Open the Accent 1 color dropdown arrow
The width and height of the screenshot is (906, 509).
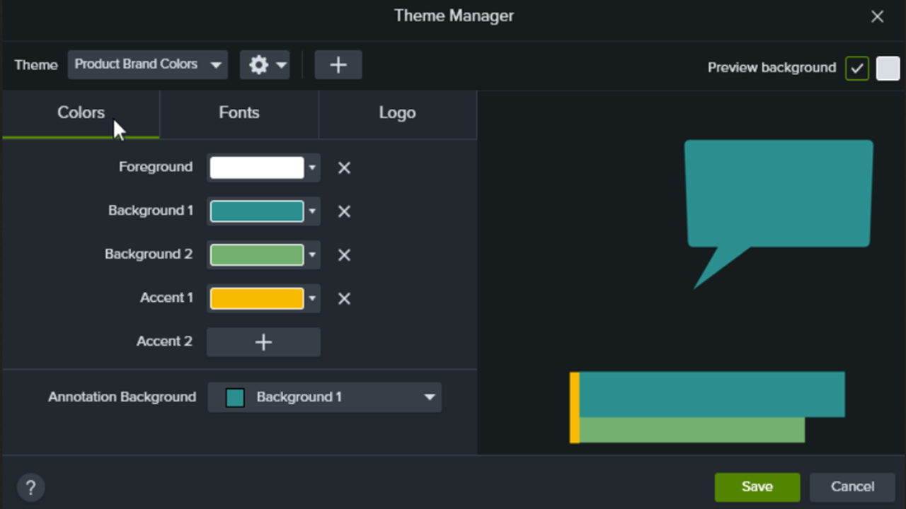312,298
